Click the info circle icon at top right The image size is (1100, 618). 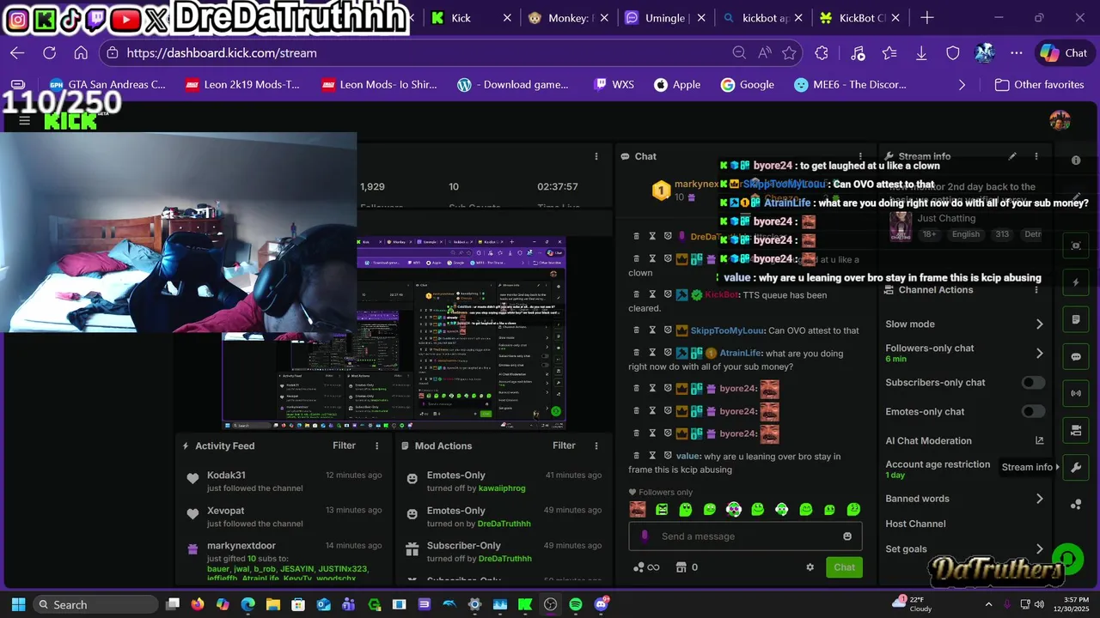[1076, 161]
